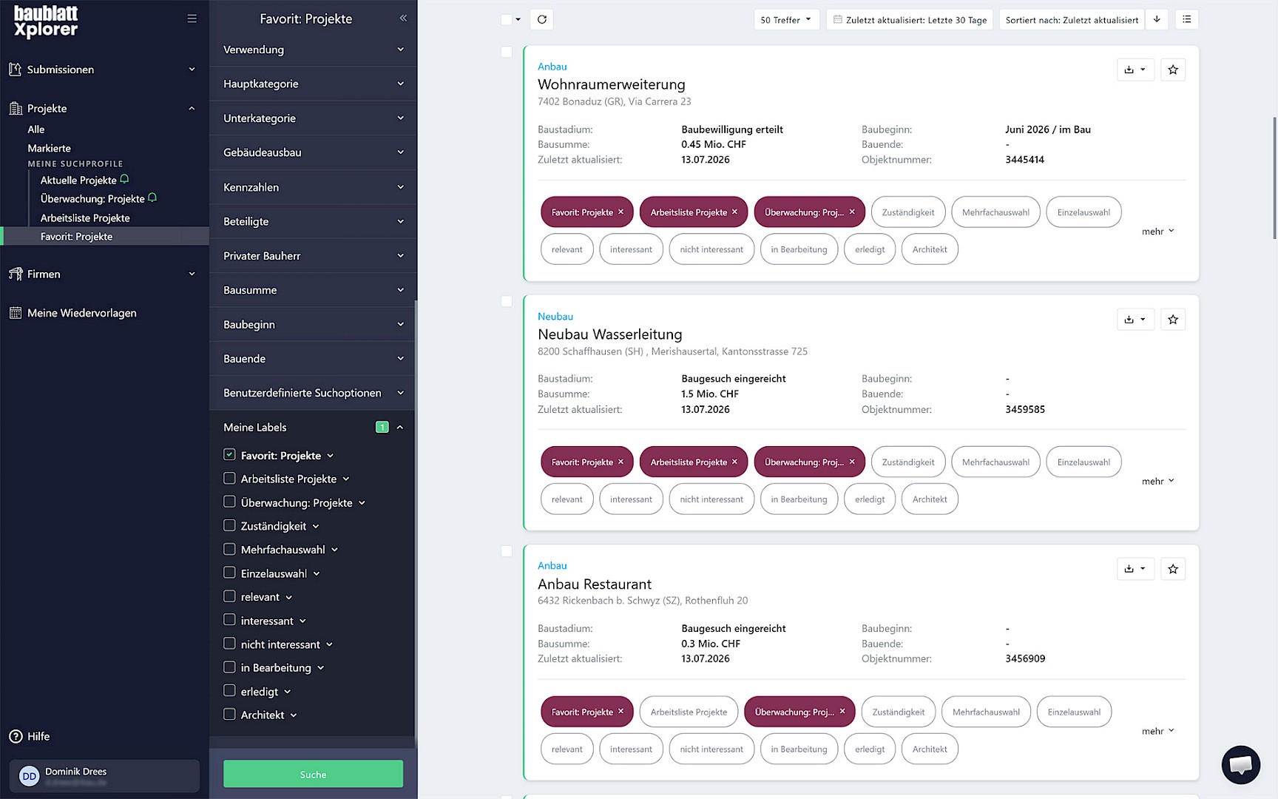This screenshot has width=1278, height=799.
Task: Check the Arbeitsliste Projekte label checkbox
Action: pyautogui.click(x=229, y=479)
